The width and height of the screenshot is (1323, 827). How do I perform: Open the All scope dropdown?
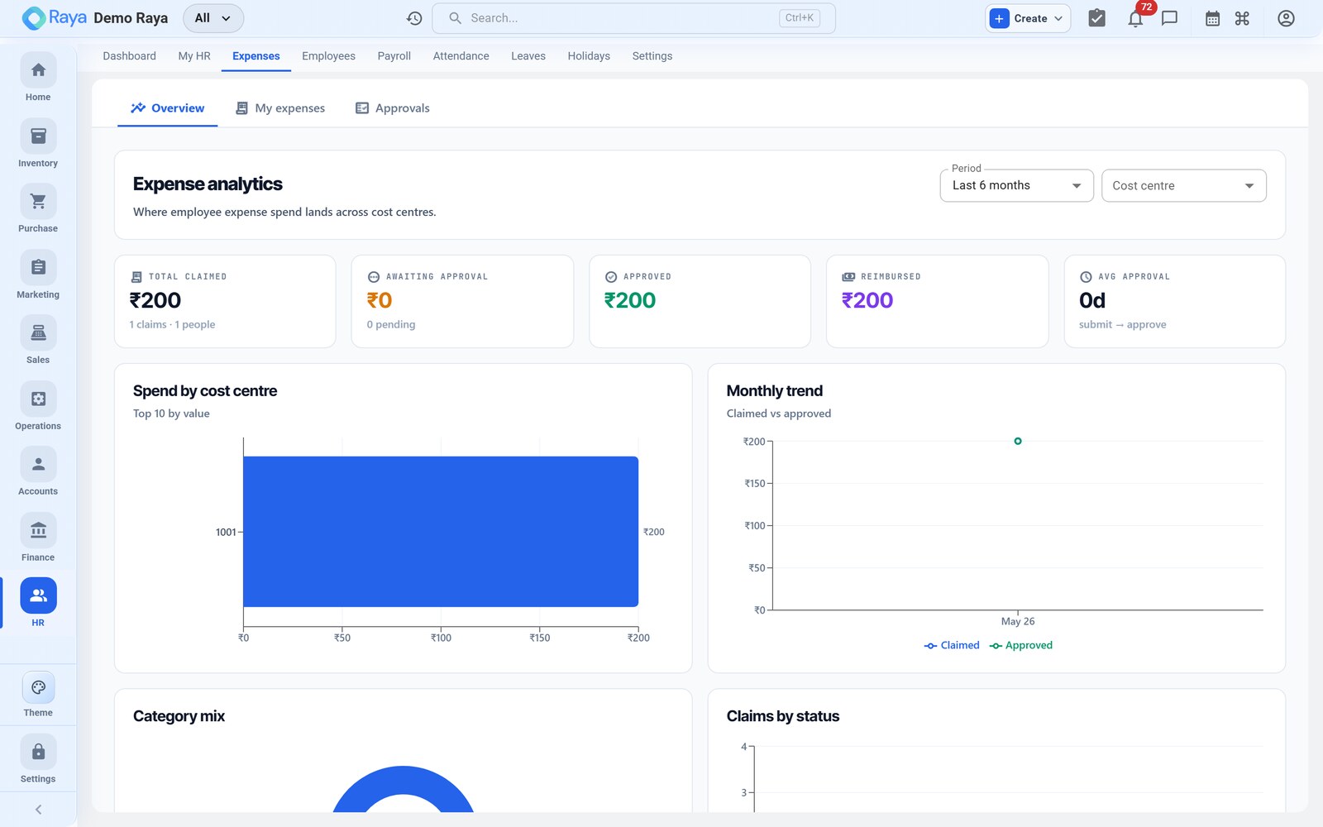point(213,18)
